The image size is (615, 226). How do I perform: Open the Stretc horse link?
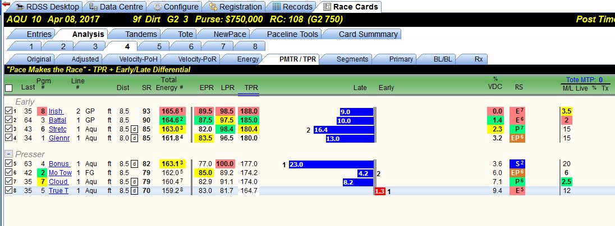(x=58, y=129)
